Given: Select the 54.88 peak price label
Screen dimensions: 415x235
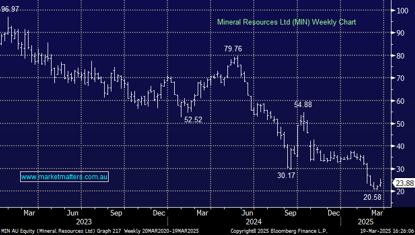Looking at the screenshot, I should 303,105.
